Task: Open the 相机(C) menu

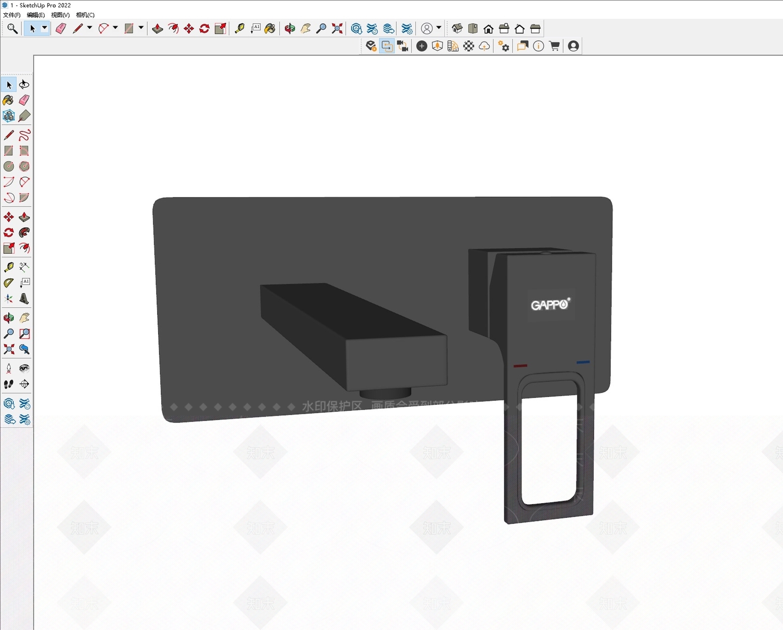Action: 85,15
